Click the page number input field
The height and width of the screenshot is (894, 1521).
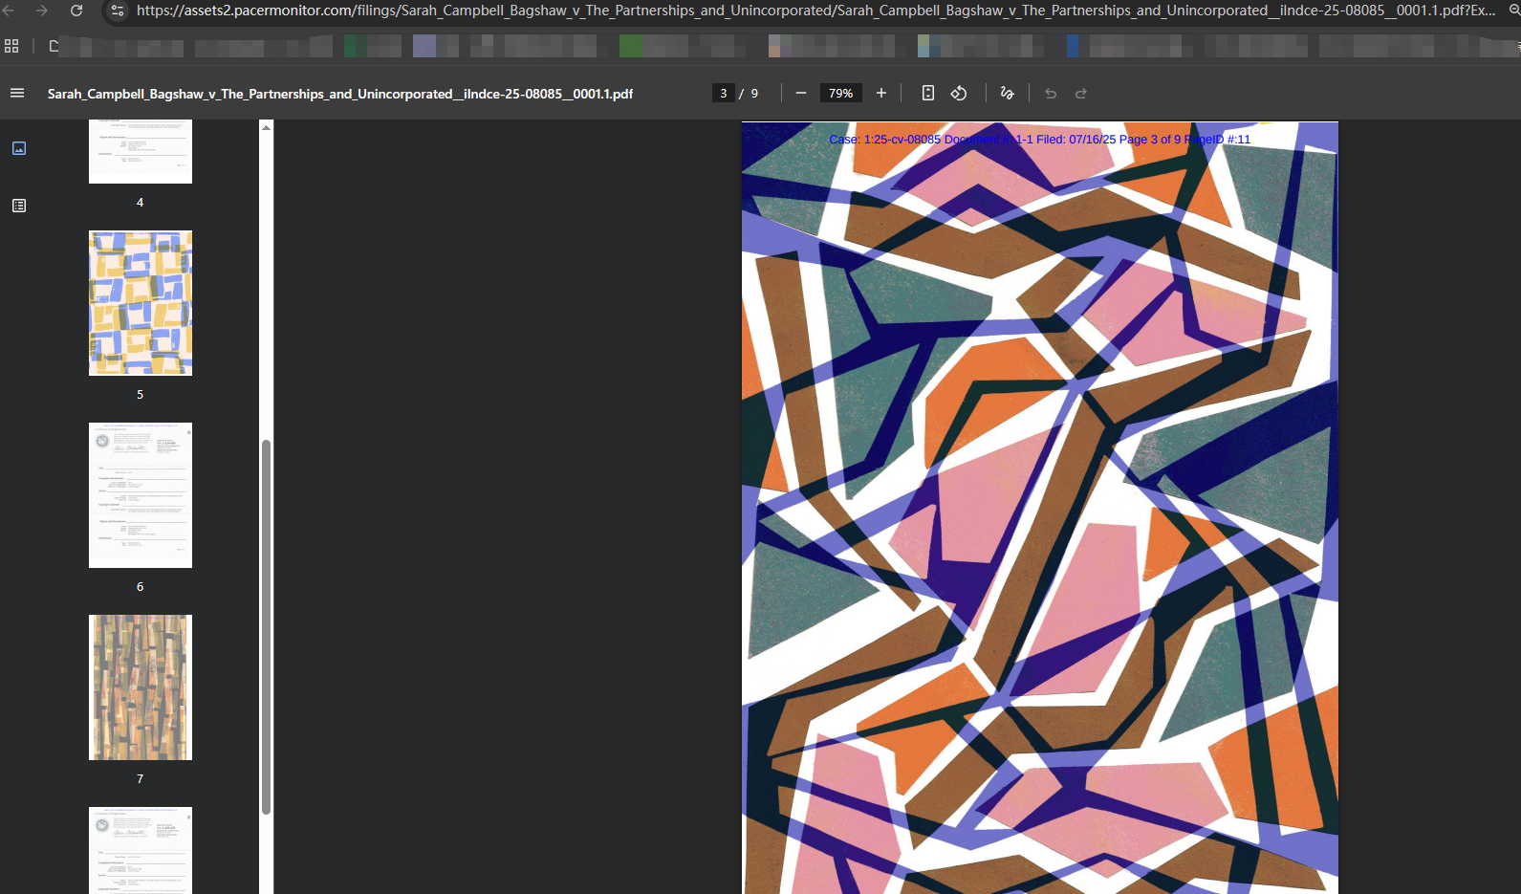tap(724, 93)
